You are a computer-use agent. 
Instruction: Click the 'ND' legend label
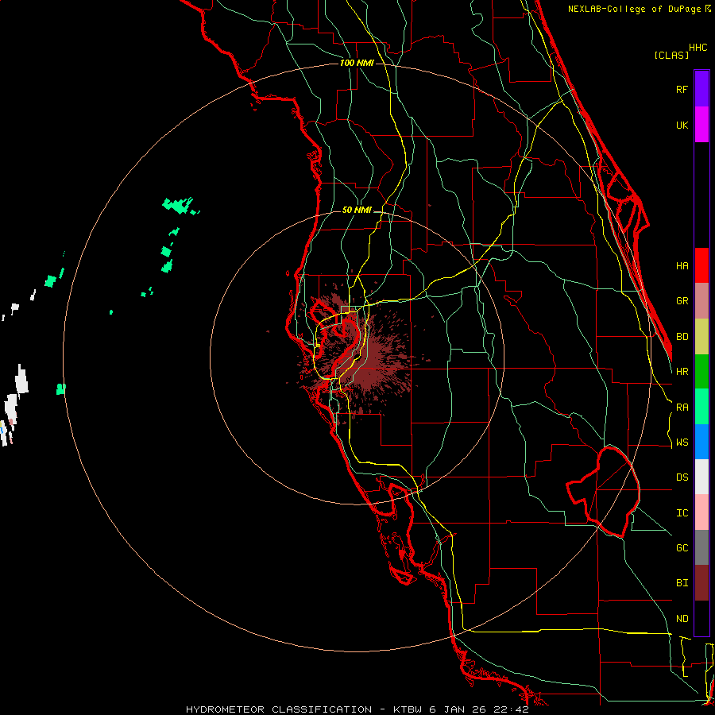682,619
